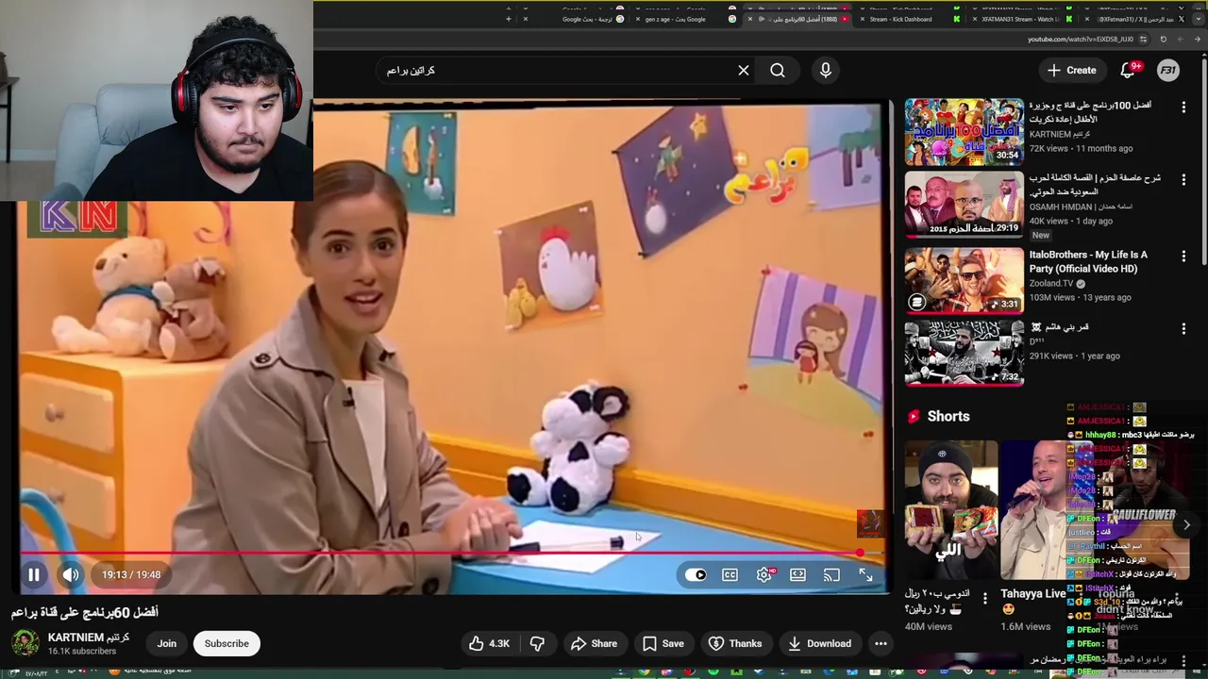This screenshot has width=1208, height=679.
Task: Open options menu for top 100 programs video
Action: [1183, 108]
